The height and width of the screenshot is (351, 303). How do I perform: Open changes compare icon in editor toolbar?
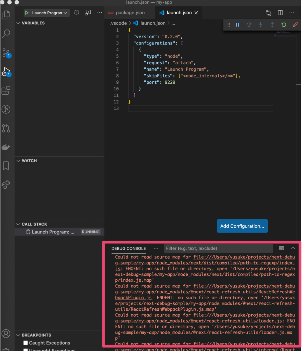(x=269, y=13)
